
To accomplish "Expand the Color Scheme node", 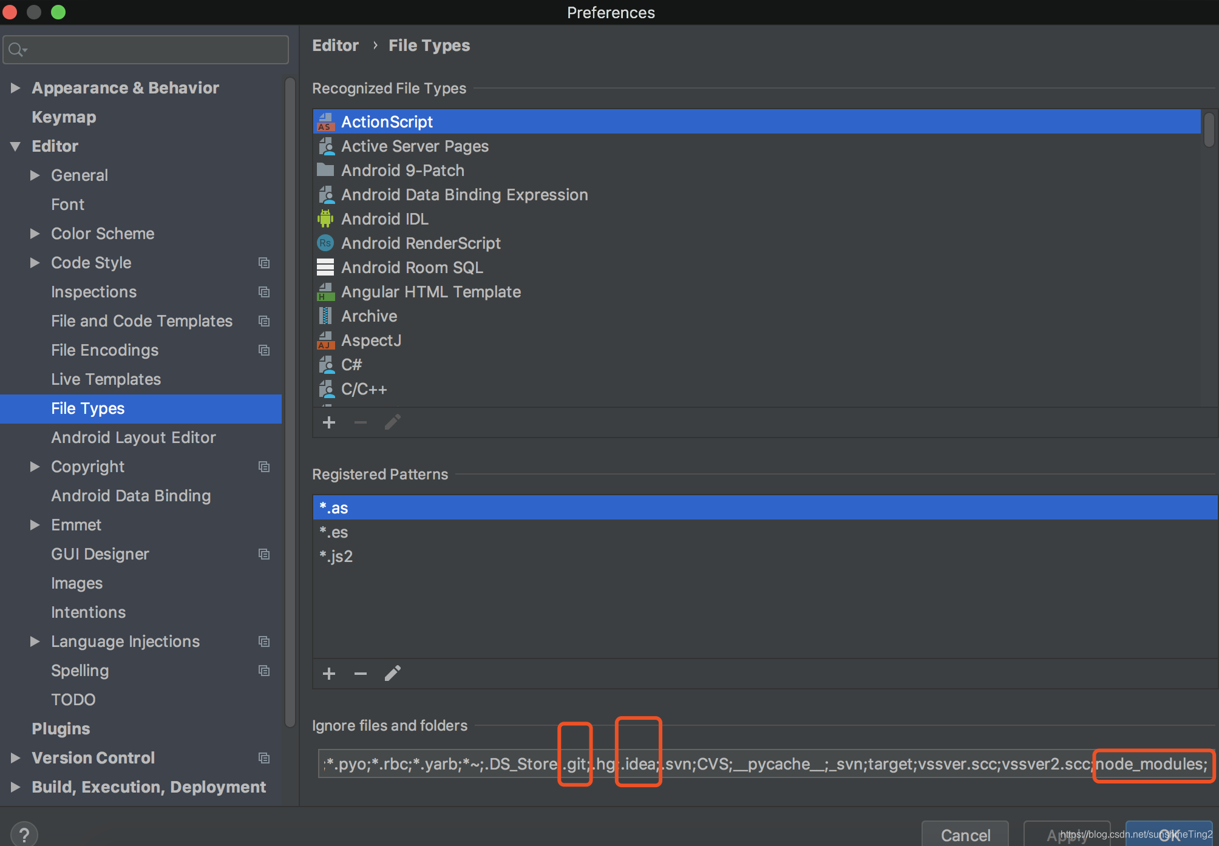I will pos(35,234).
